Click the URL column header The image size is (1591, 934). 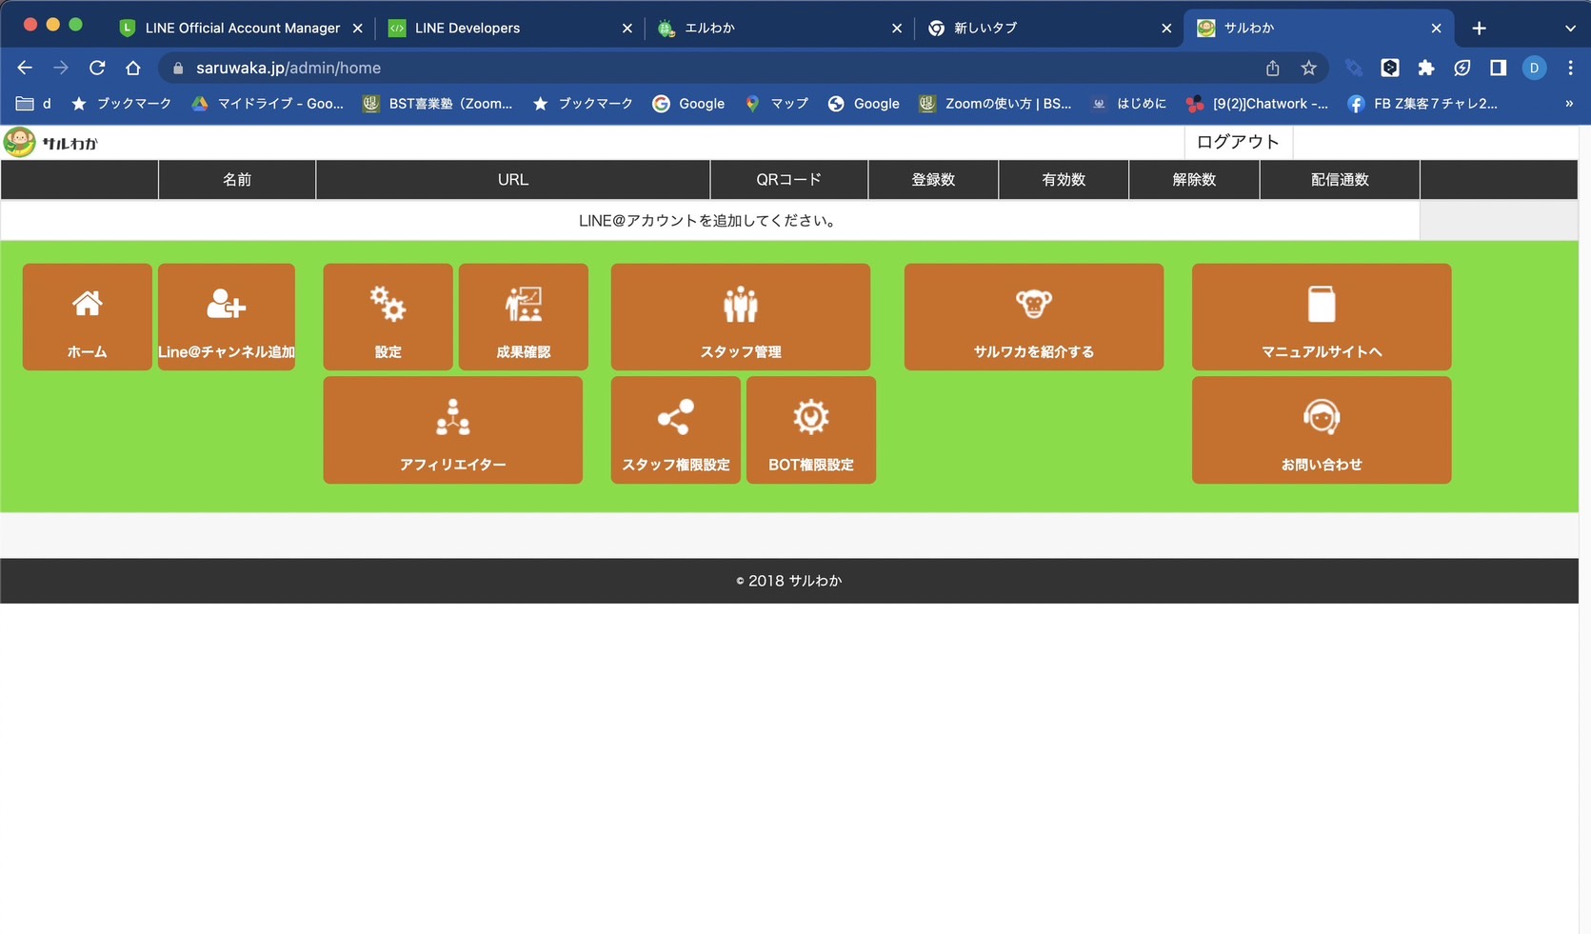pyautogui.click(x=513, y=180)
